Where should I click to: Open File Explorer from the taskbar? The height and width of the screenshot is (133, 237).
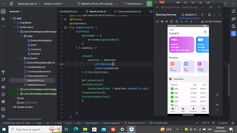[85, 130]
